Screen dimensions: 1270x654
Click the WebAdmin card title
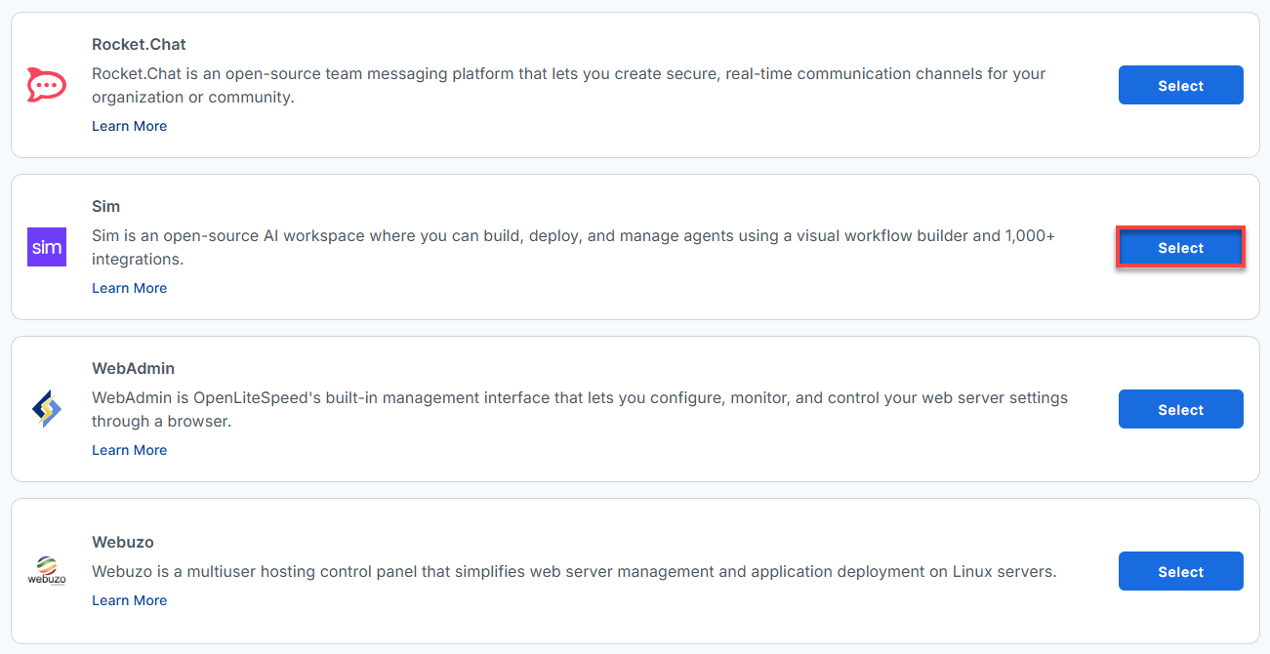click(x=133, y=368)
